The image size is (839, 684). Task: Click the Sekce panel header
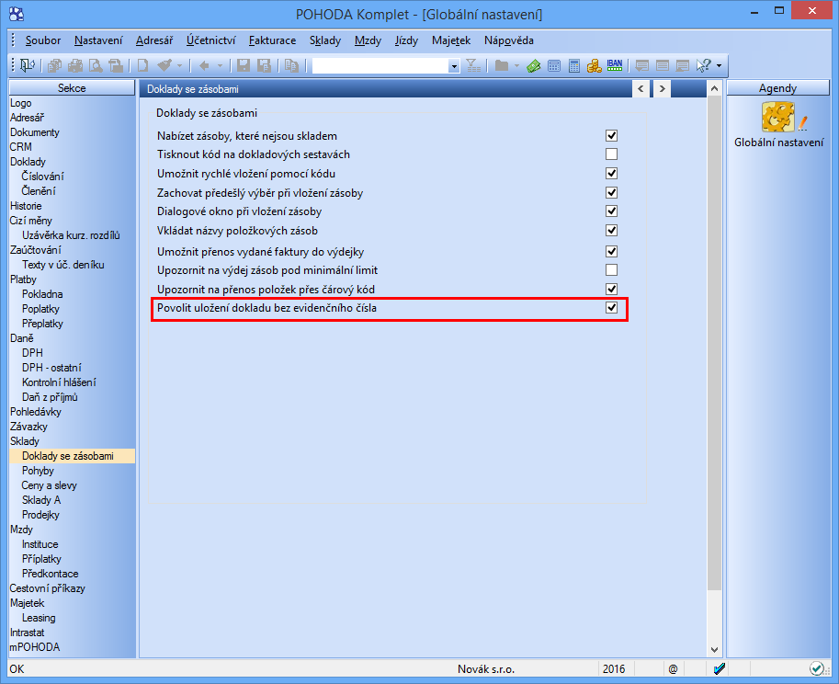coord(72,88)
